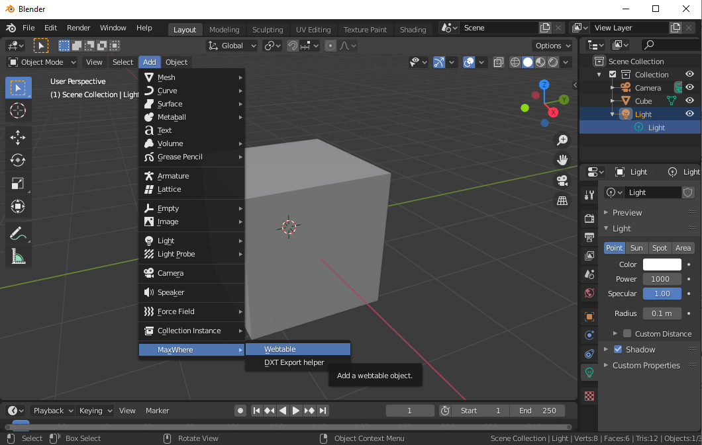Choose the Annotate pencil tool
The height and width of the screenshot is (445, 702).
pos(18,233)
